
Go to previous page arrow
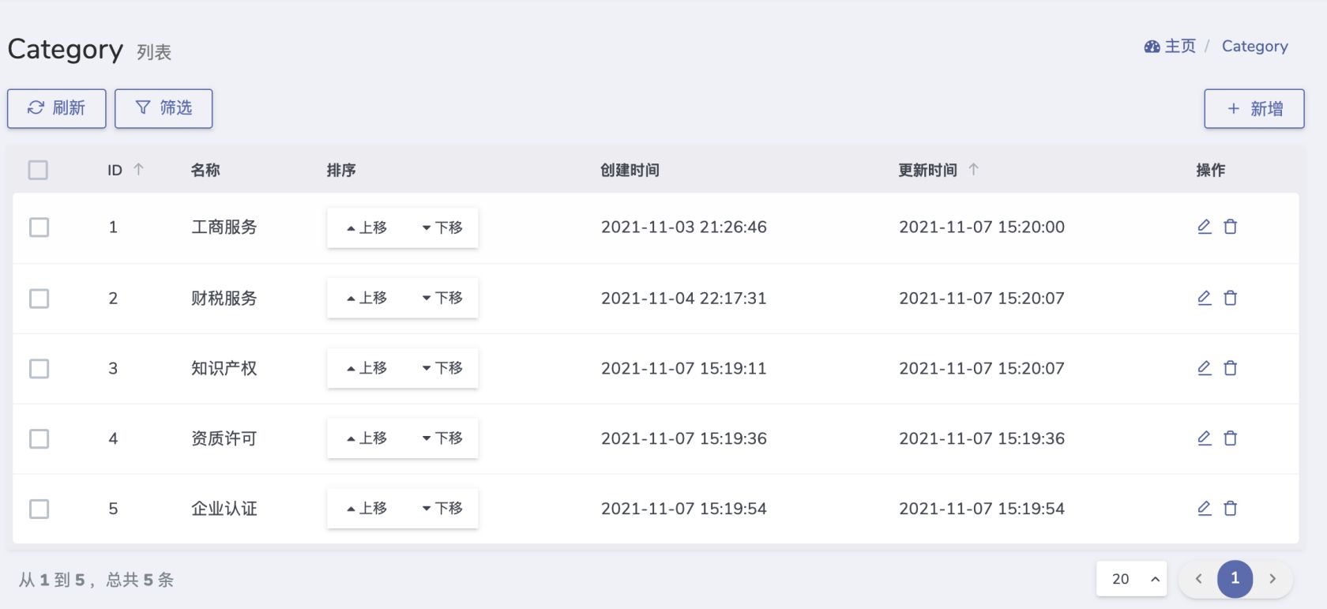(x=1198, y=579)
